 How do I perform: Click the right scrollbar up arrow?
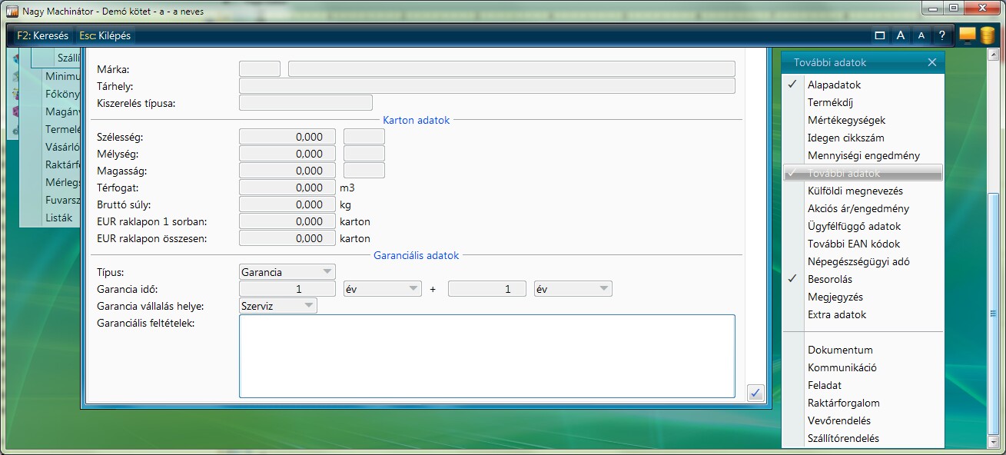tap(993, 55)
